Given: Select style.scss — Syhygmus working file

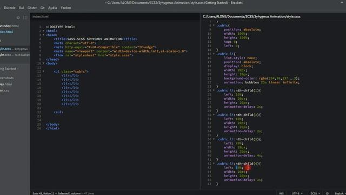Looking at the screenshot, I should click(x=14, y=49).
